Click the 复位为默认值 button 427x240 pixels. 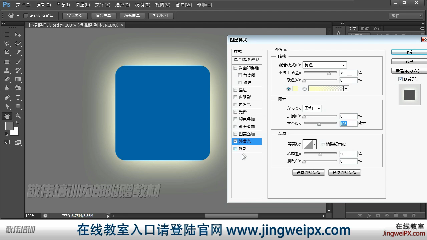(345, 173)
